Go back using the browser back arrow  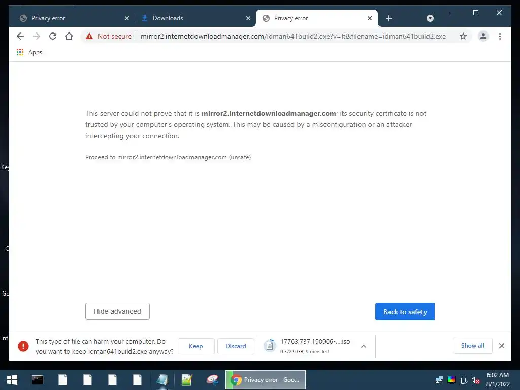coord(20,36)
